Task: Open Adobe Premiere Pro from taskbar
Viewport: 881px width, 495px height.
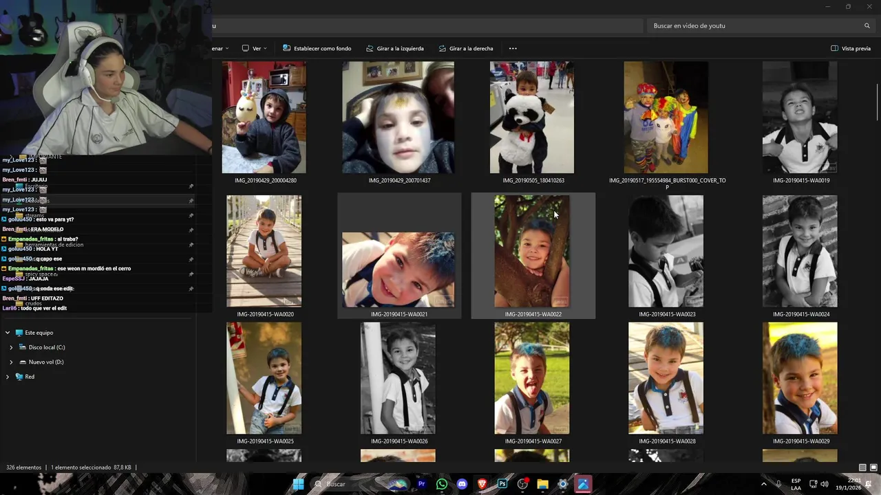Action: click(x=421, y=484)
